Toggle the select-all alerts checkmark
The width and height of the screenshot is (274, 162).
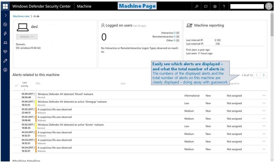click(x=16, y=86)
